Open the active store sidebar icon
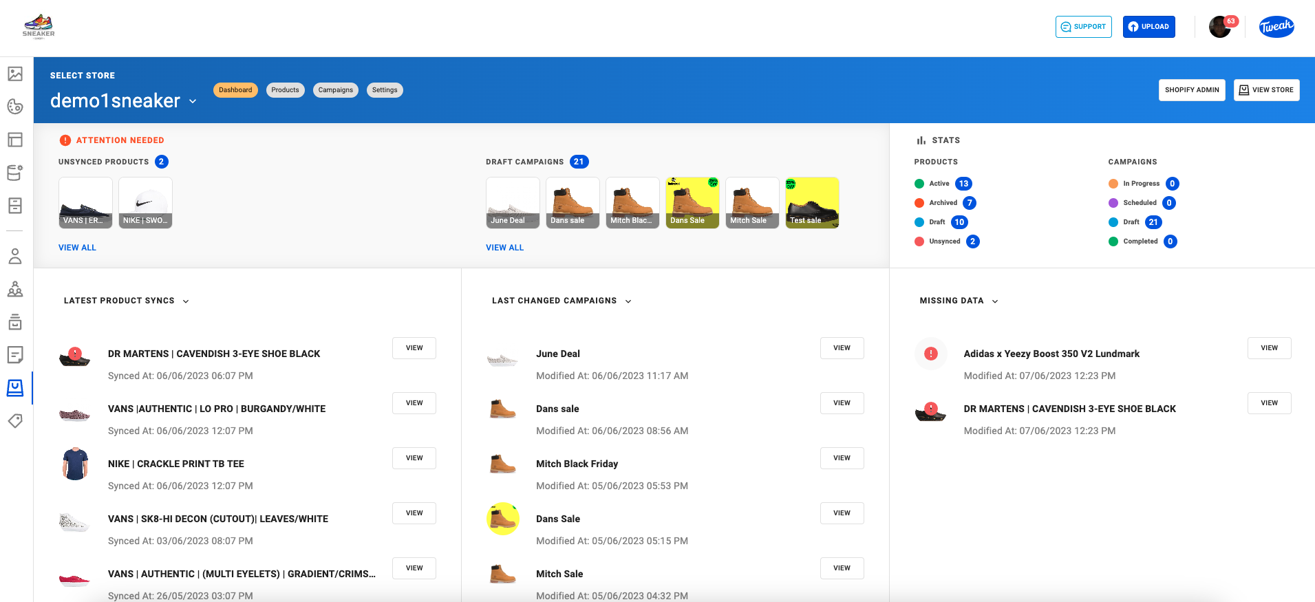The height and width of the screenshot is (602, 1315). point(15,388)
